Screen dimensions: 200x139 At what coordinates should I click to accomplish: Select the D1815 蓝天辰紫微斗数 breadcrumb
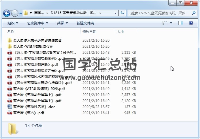pyautogui.click(x=73, y=13)
